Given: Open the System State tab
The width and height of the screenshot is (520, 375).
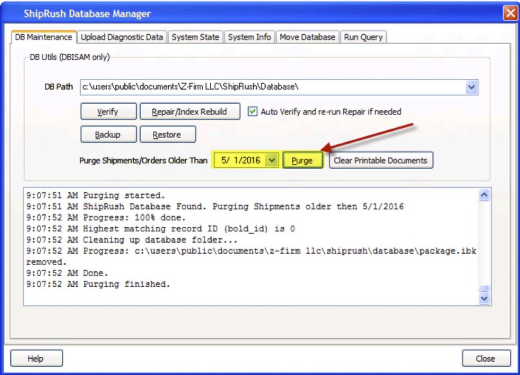Looking at the screenshot, I should click(196, 37).
